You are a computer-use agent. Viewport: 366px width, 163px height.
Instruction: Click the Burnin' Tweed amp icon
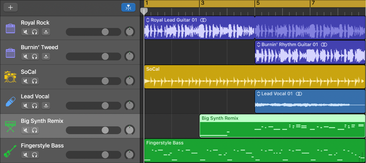[x=10, y=53]
